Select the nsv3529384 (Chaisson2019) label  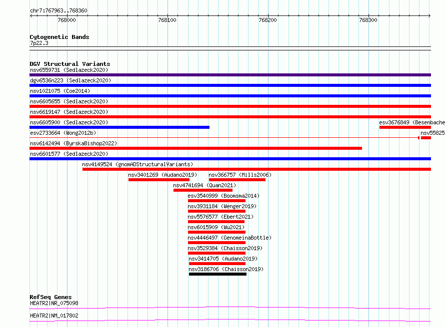225,248
